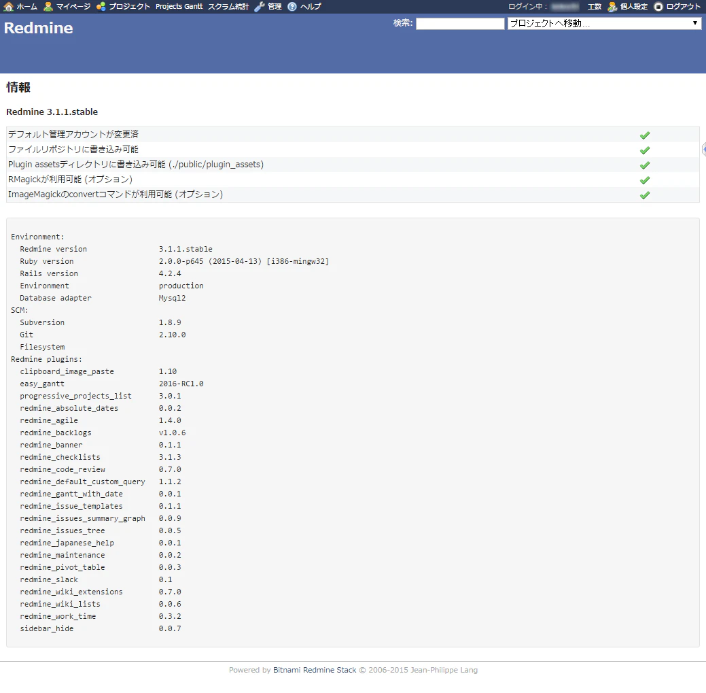Viewport: 706px width, 693px height.
Task: Click the 検索: label link
Action: pyautogui.click(x=403, y=23)
